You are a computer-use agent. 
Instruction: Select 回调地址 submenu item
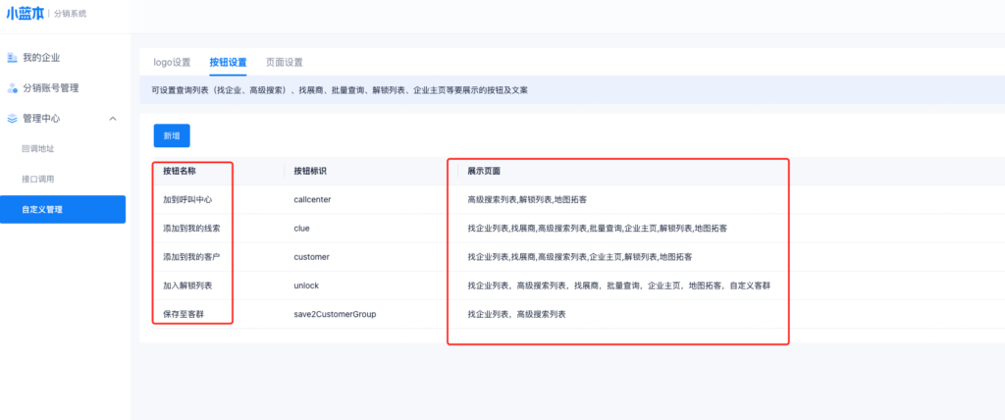pos(38,149)
